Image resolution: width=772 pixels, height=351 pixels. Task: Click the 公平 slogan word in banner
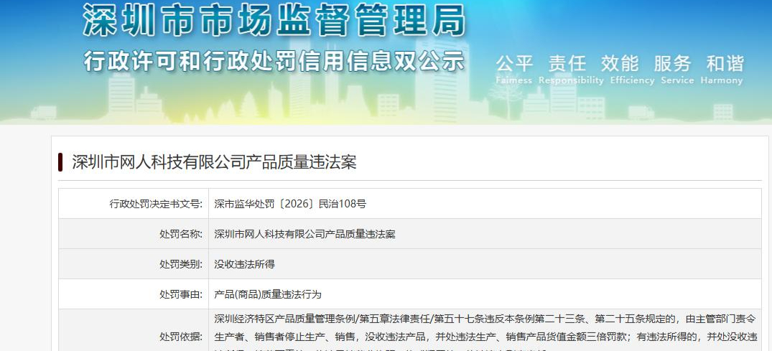point(514,63)
